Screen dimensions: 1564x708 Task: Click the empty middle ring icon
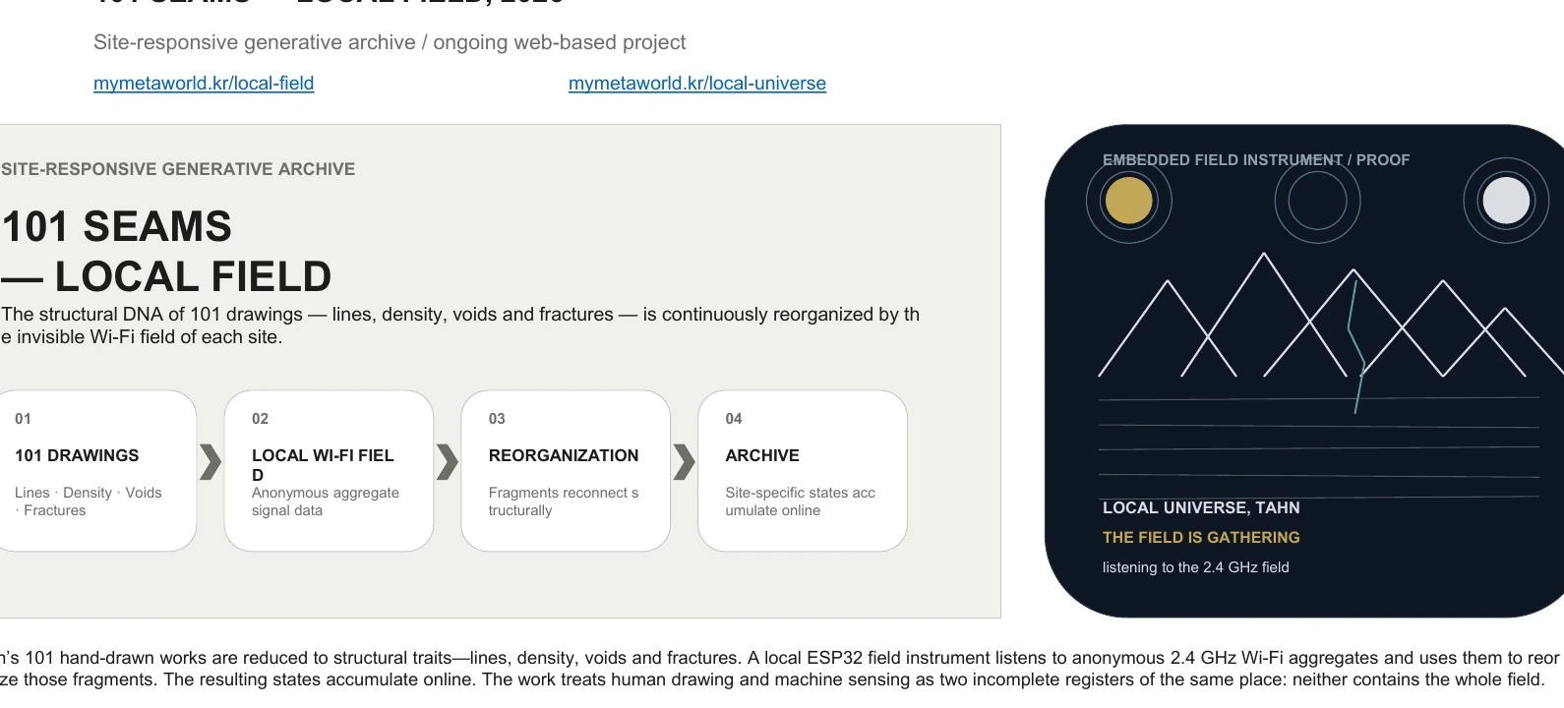[1317, 201]
